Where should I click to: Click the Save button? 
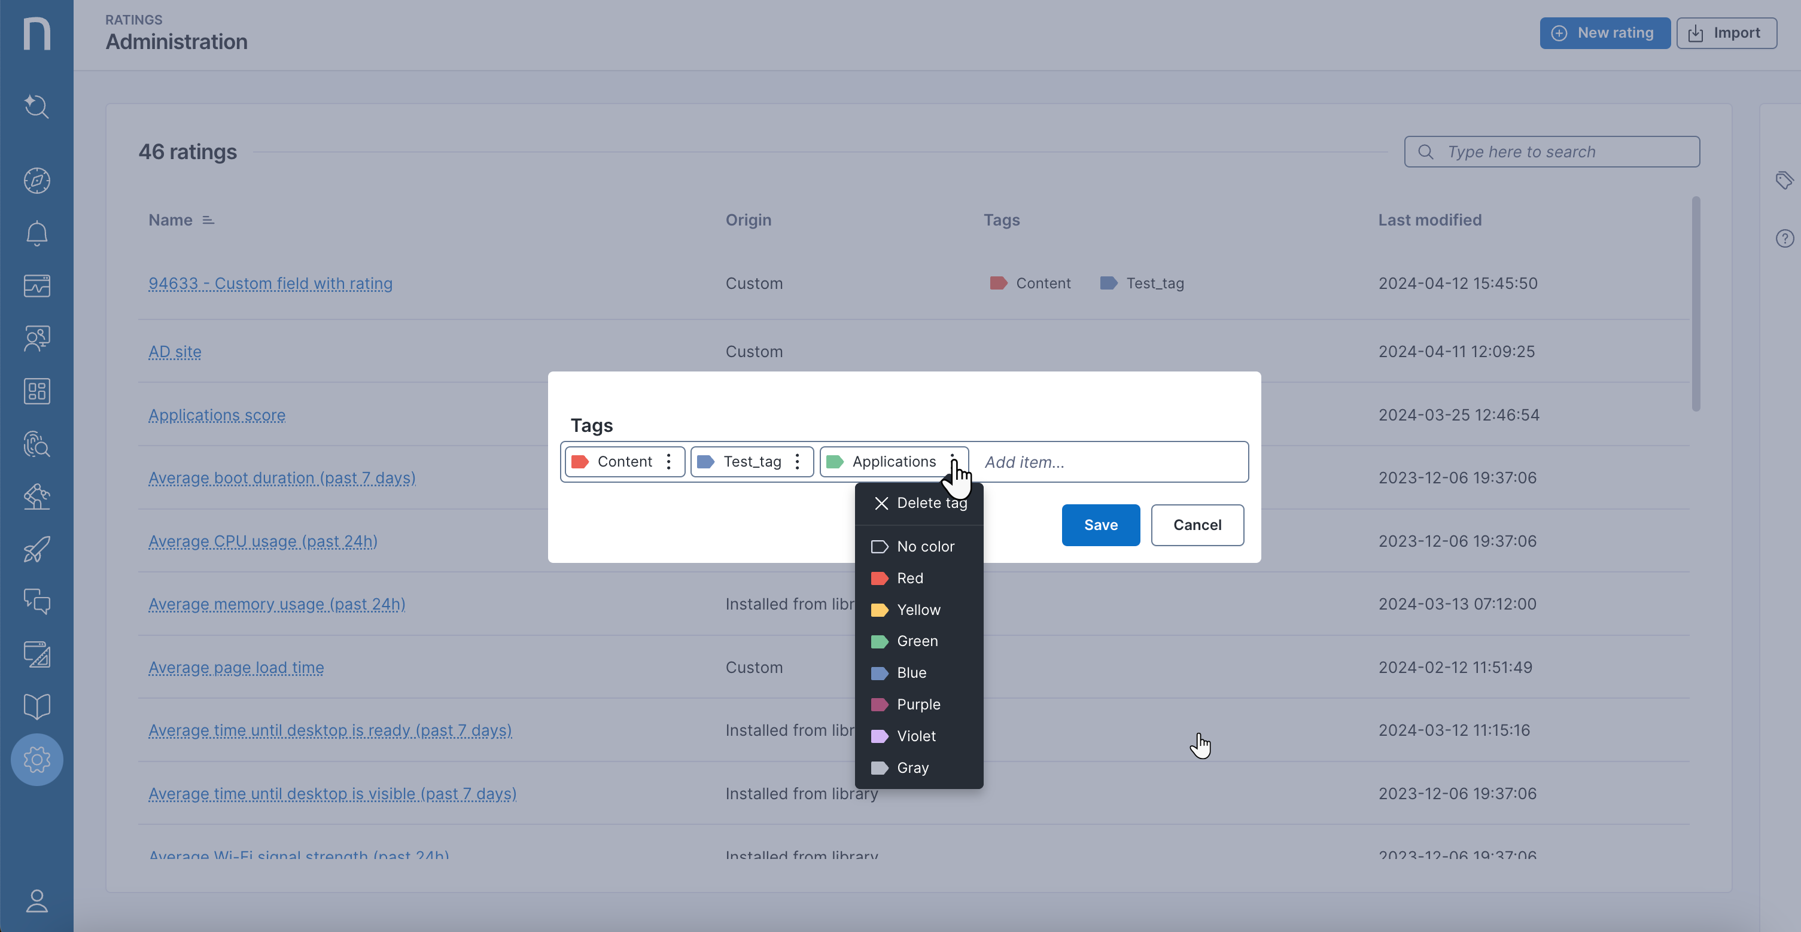tap(1100, 525)
